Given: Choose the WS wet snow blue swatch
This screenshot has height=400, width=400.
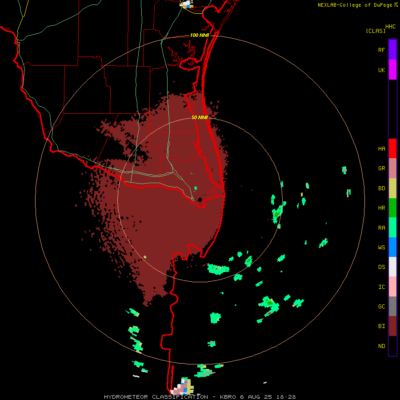Looking at the screenshot, I should pyautogui.click(x=392, y=247).
